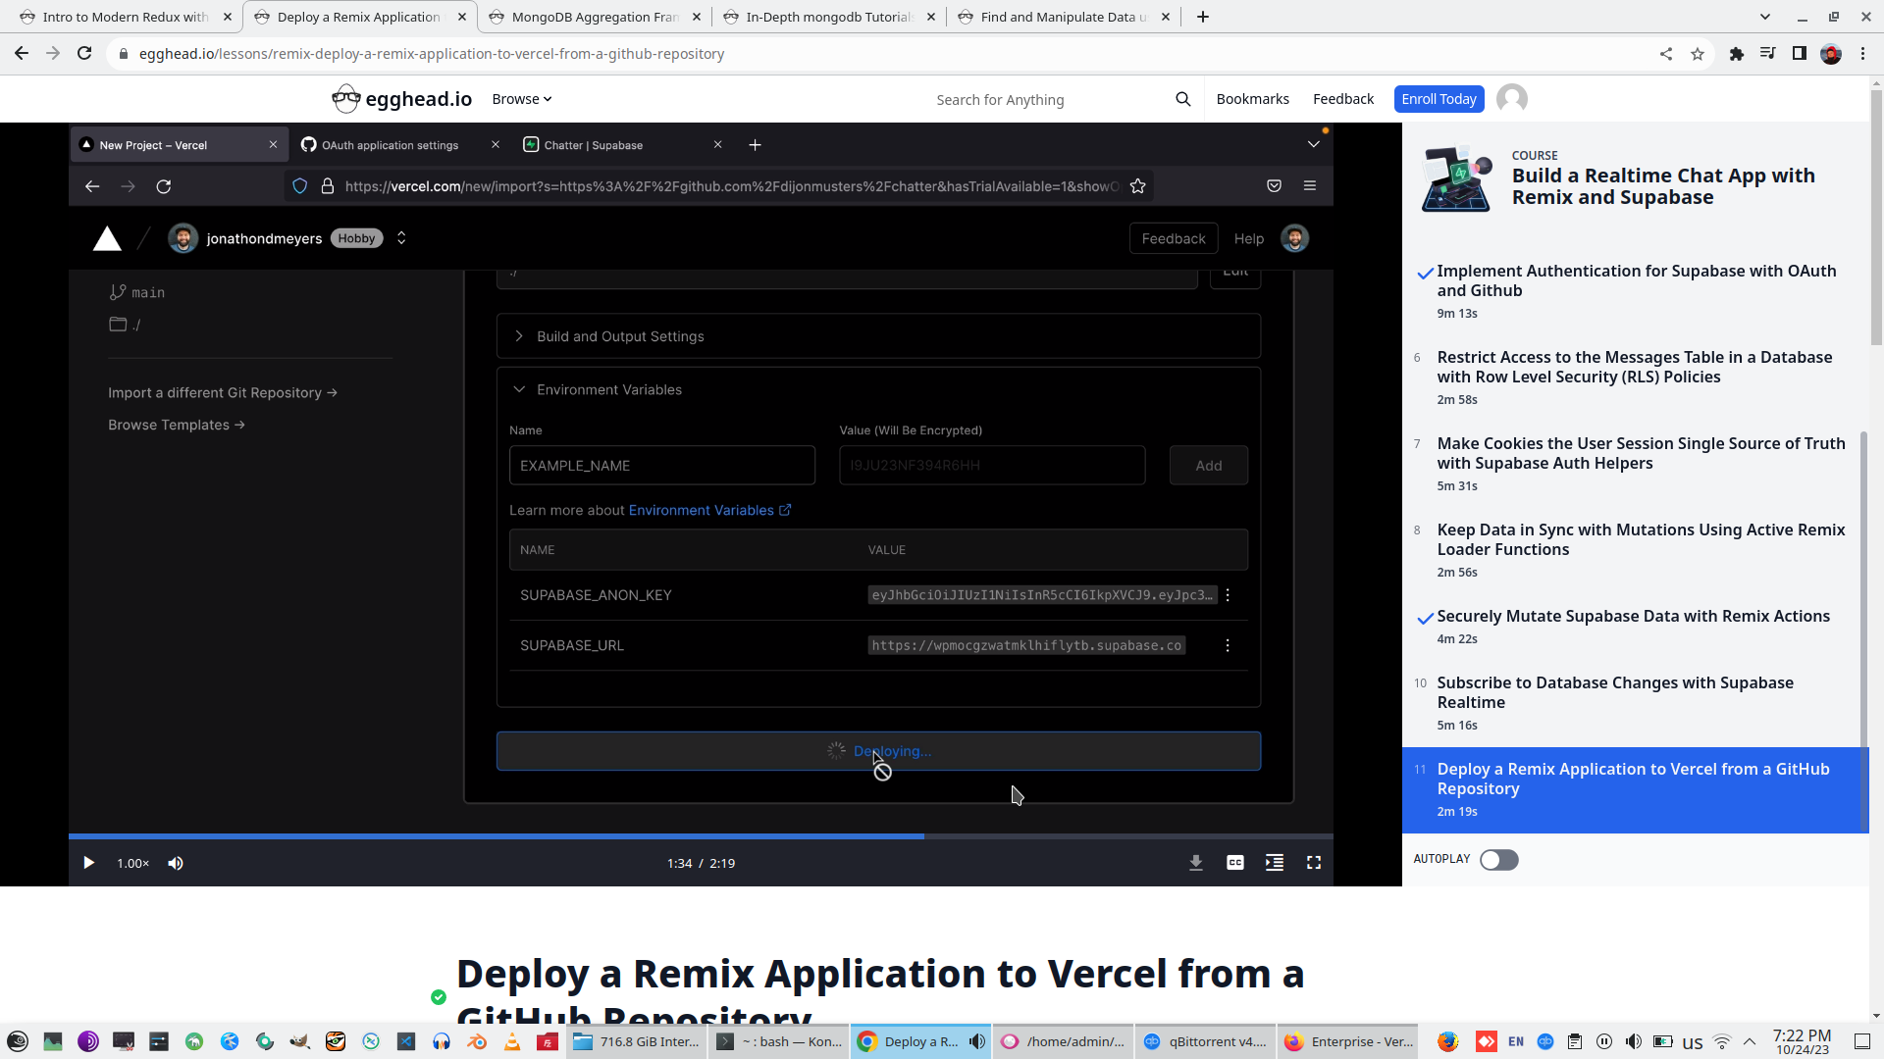The image size is (1884, 1059).
Task: Click the egghead.io logo
Action: pos(402,99)
